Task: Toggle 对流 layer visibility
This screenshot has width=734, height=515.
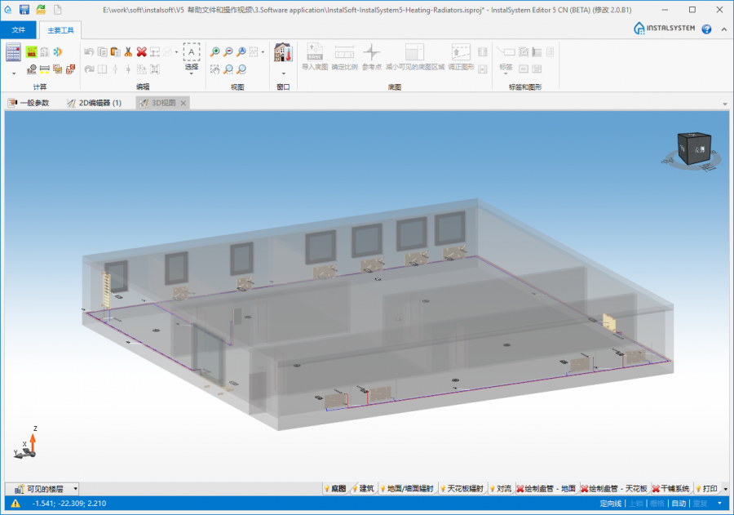Action: pyautogui.click(x=500, y=488)
